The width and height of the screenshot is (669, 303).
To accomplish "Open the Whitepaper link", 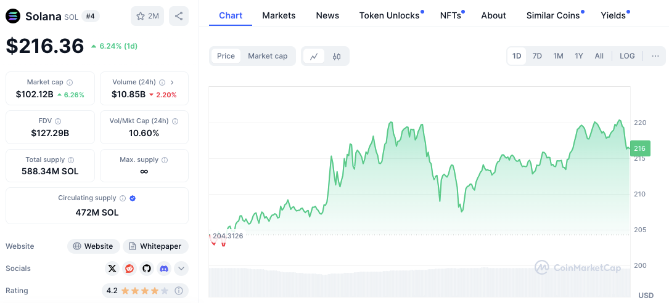I will [156, 246].
